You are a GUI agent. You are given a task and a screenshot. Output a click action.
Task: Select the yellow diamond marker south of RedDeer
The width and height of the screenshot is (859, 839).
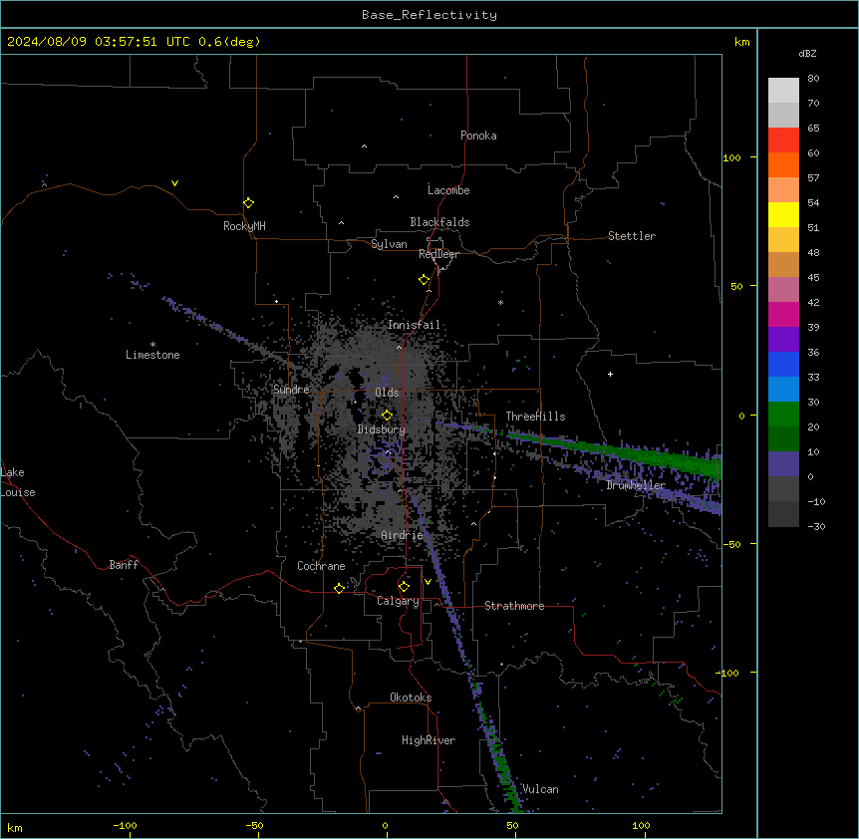(x=424, y=280)
